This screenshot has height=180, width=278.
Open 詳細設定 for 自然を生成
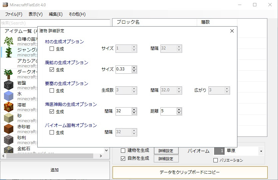pos(166,159)
